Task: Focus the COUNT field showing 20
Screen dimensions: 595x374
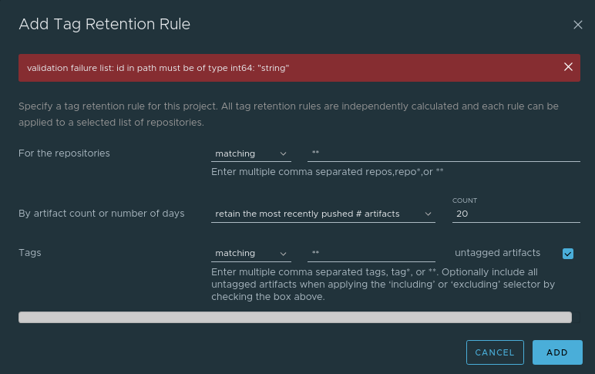Action: (x=516, y=214)
